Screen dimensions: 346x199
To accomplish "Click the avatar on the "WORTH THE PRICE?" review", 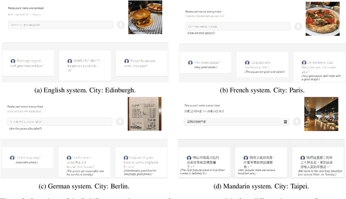I will coord(70,61).
